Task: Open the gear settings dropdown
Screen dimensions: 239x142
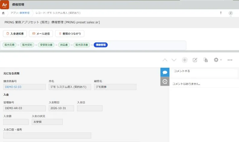Action: 217,60
